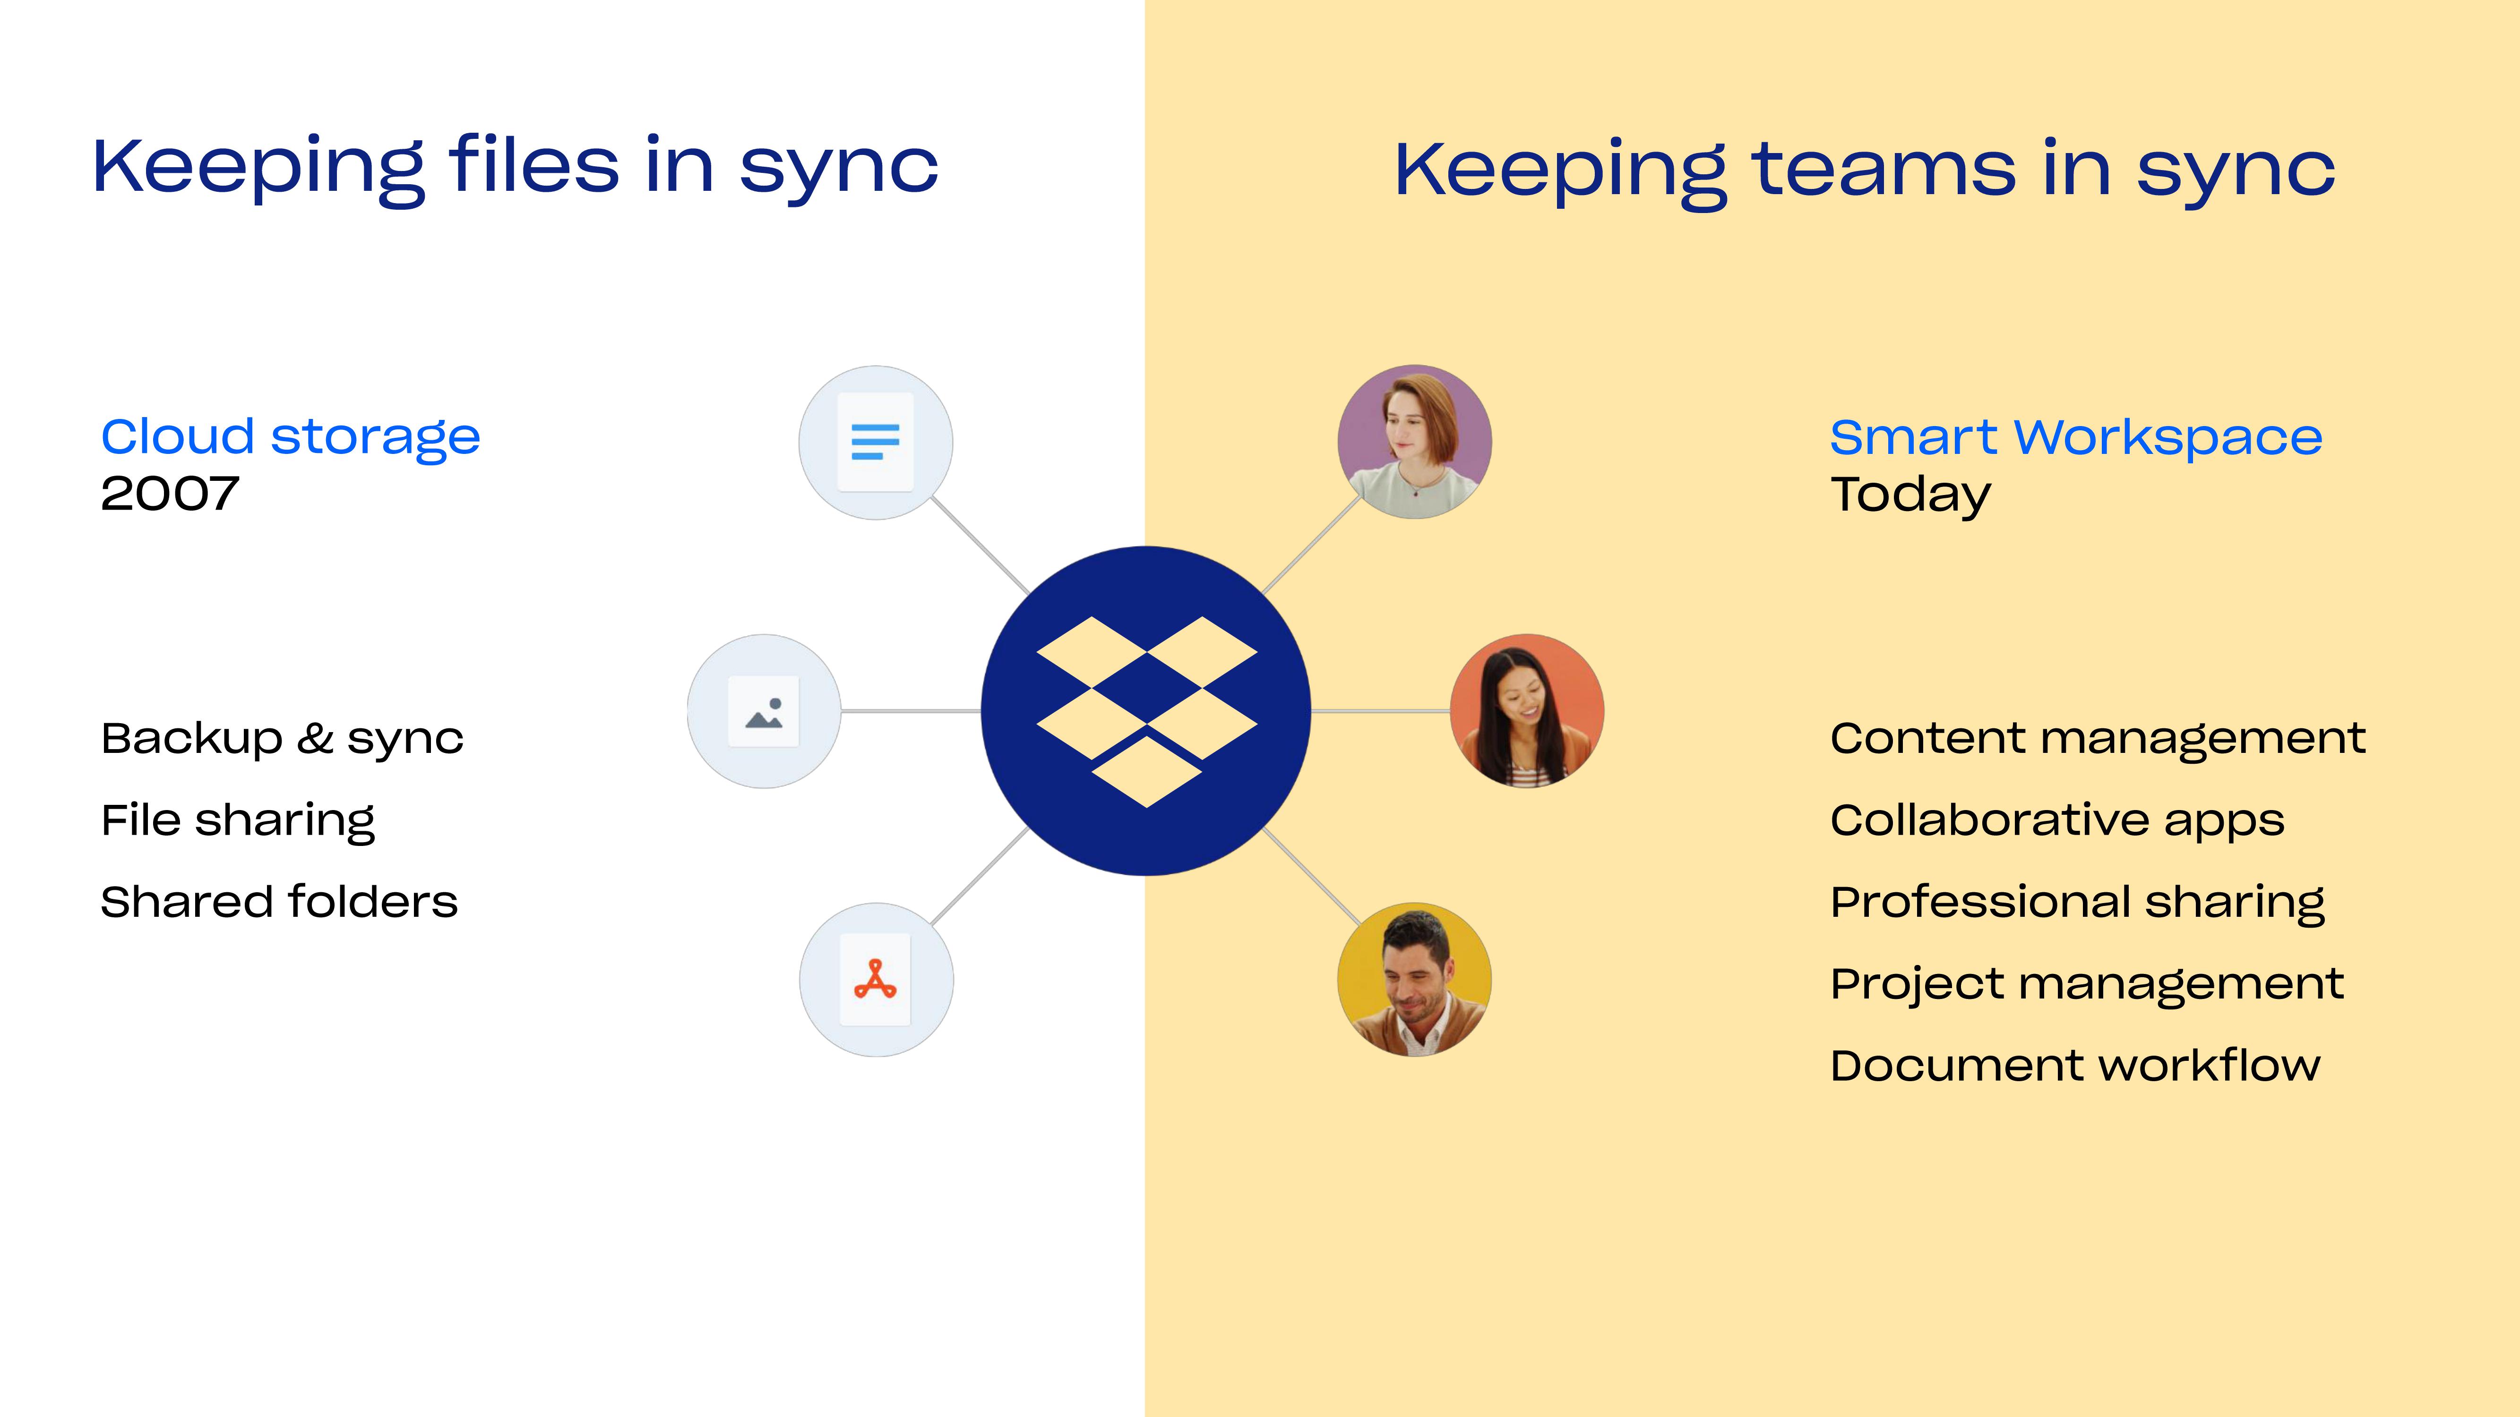Click the "Smart Workspace" label
The height and width of the screenshot is (1417, 2520).
(x=2076, y=438)
